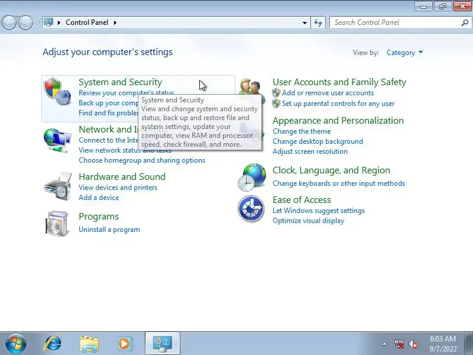
Task: Click Review your computer's status link
Action: [x=126, y=92]
